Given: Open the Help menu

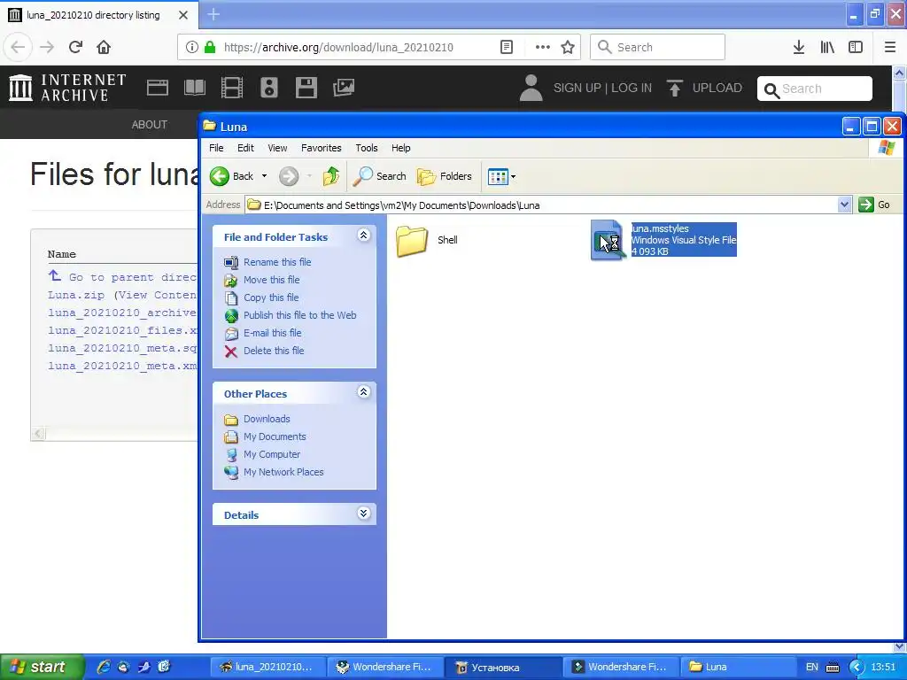Looking at the screenshot, I should (x=401, y=148).
